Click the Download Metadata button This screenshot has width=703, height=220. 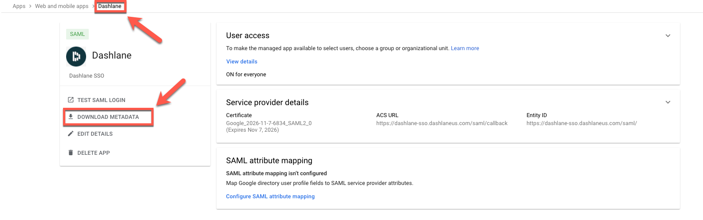(108, 117)
